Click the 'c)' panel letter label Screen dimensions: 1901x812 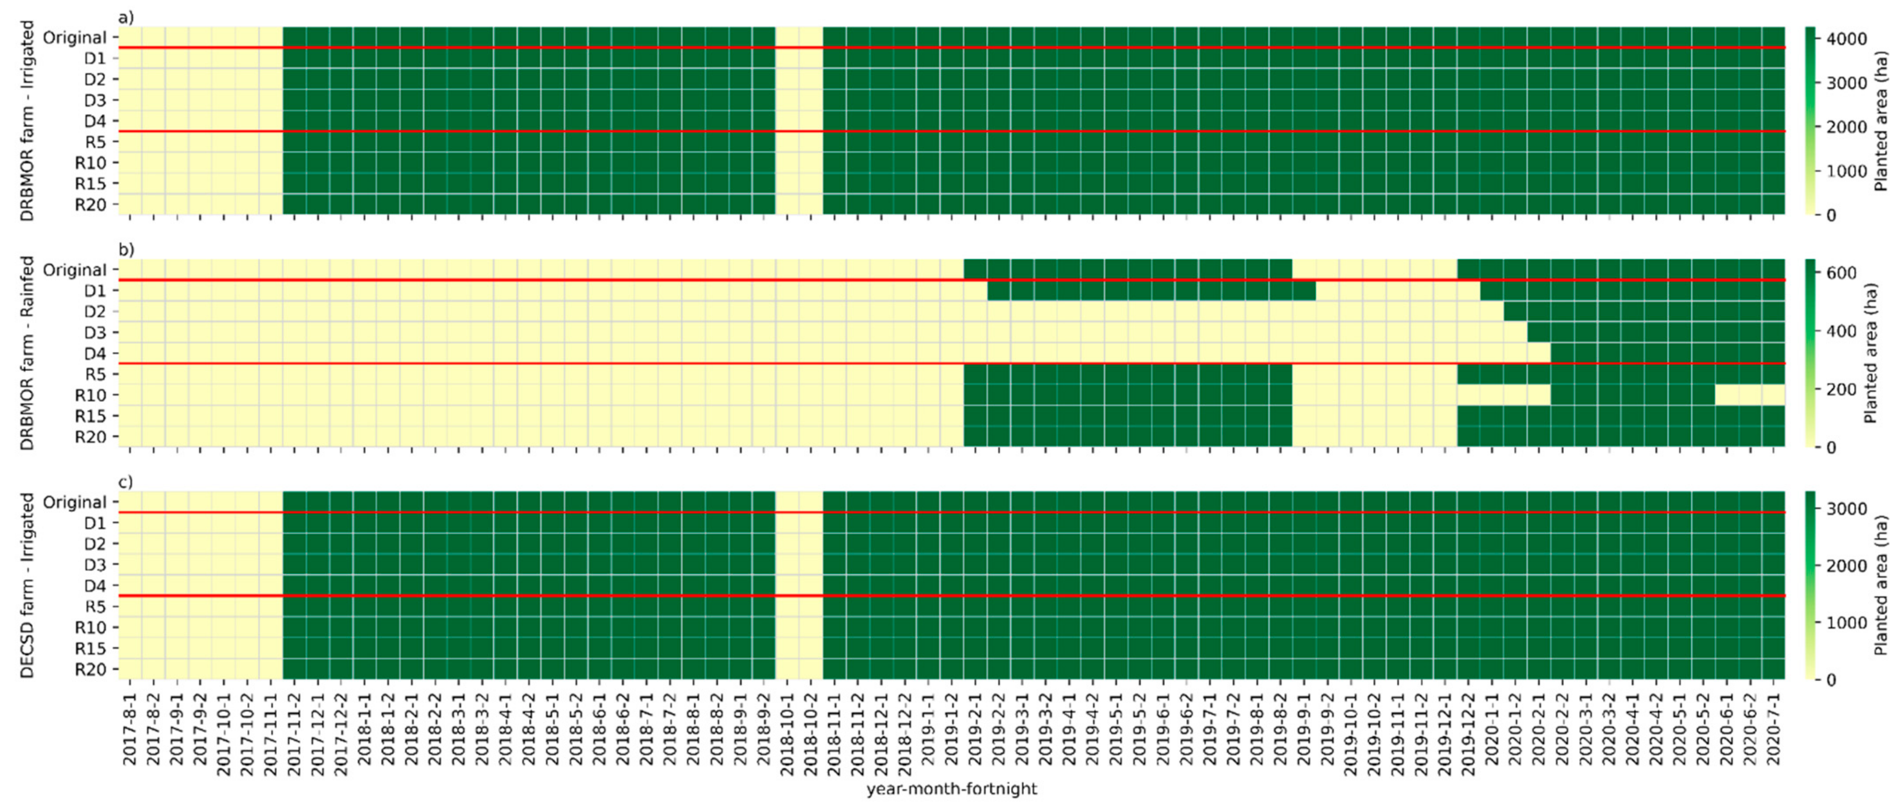[126, 482]
